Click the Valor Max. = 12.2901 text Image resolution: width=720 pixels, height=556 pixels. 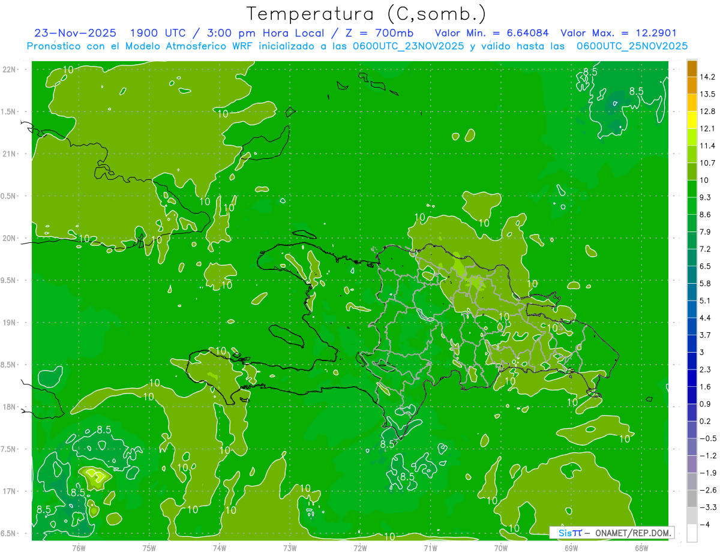619,33
